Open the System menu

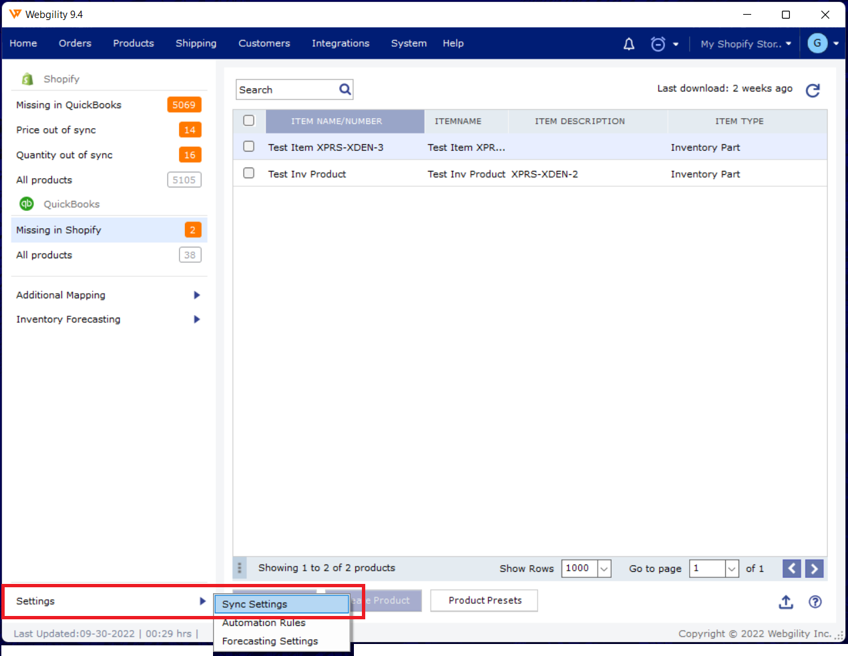click(409, 43)
